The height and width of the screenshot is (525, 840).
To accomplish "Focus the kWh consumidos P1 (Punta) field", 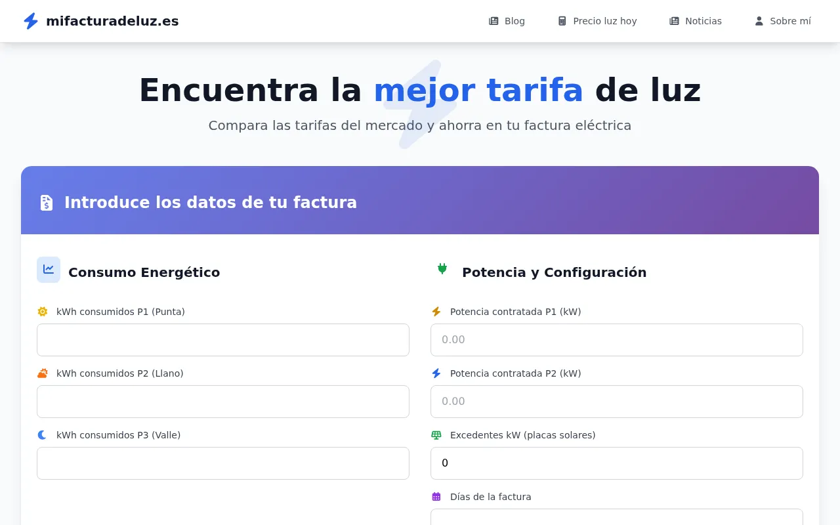I will tap(223, 340).
